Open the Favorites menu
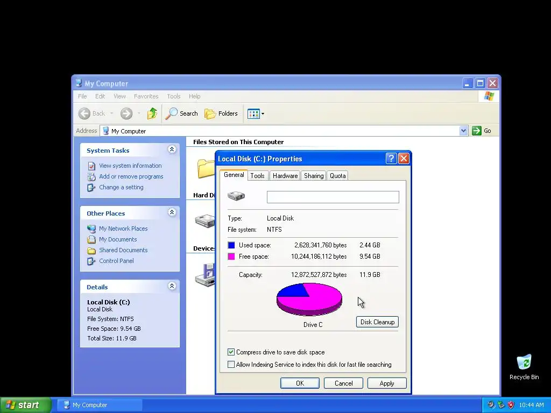This screenshot has height=413, width=551. 146,96
